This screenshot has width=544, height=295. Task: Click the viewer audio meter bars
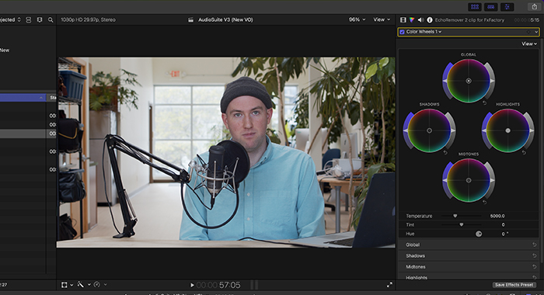coord(254,285)
